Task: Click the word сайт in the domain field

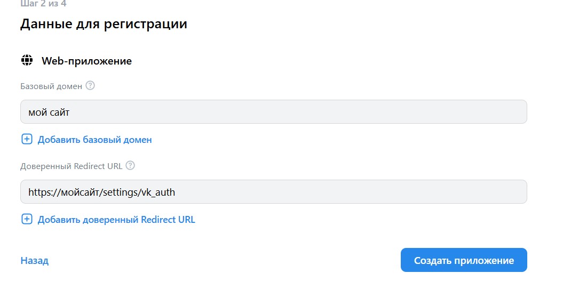Action: tap(59, 113)
